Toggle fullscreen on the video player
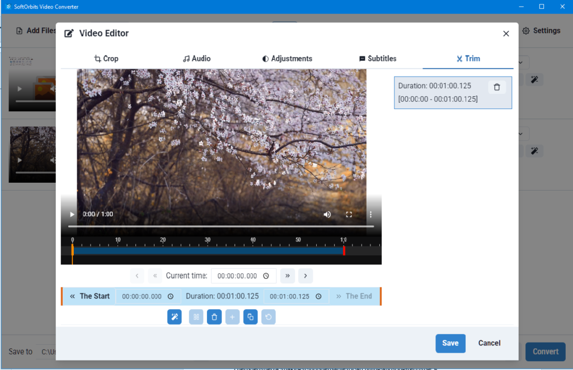This screenshot has width=573, height=370. (x=349, y=215)
